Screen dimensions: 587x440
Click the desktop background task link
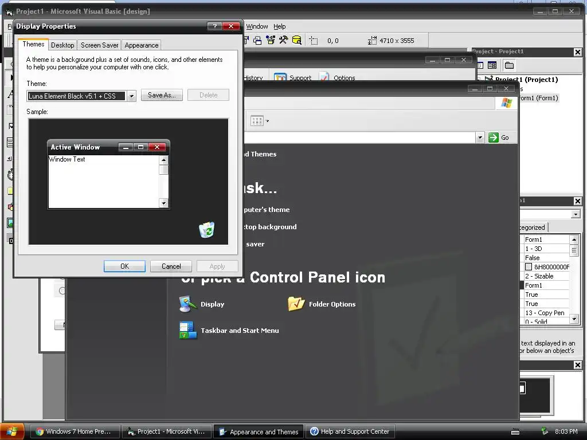(269, 227)
